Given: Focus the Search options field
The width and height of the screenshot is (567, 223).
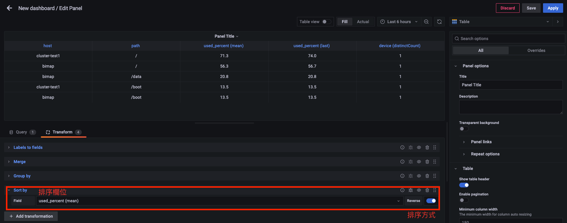Looking at the screenshot, I should pyautogui.click(x=508, y=39).
